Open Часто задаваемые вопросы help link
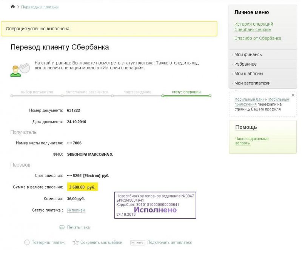The image size is (302, 253). click(x=252, y=141)
